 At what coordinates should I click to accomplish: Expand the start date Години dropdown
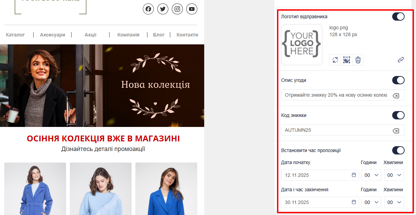371,175
